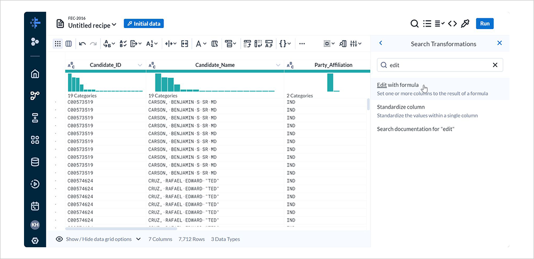Click the rename rows-to-header toolbar icon
534x259 pixels.
tap(269, 43)
